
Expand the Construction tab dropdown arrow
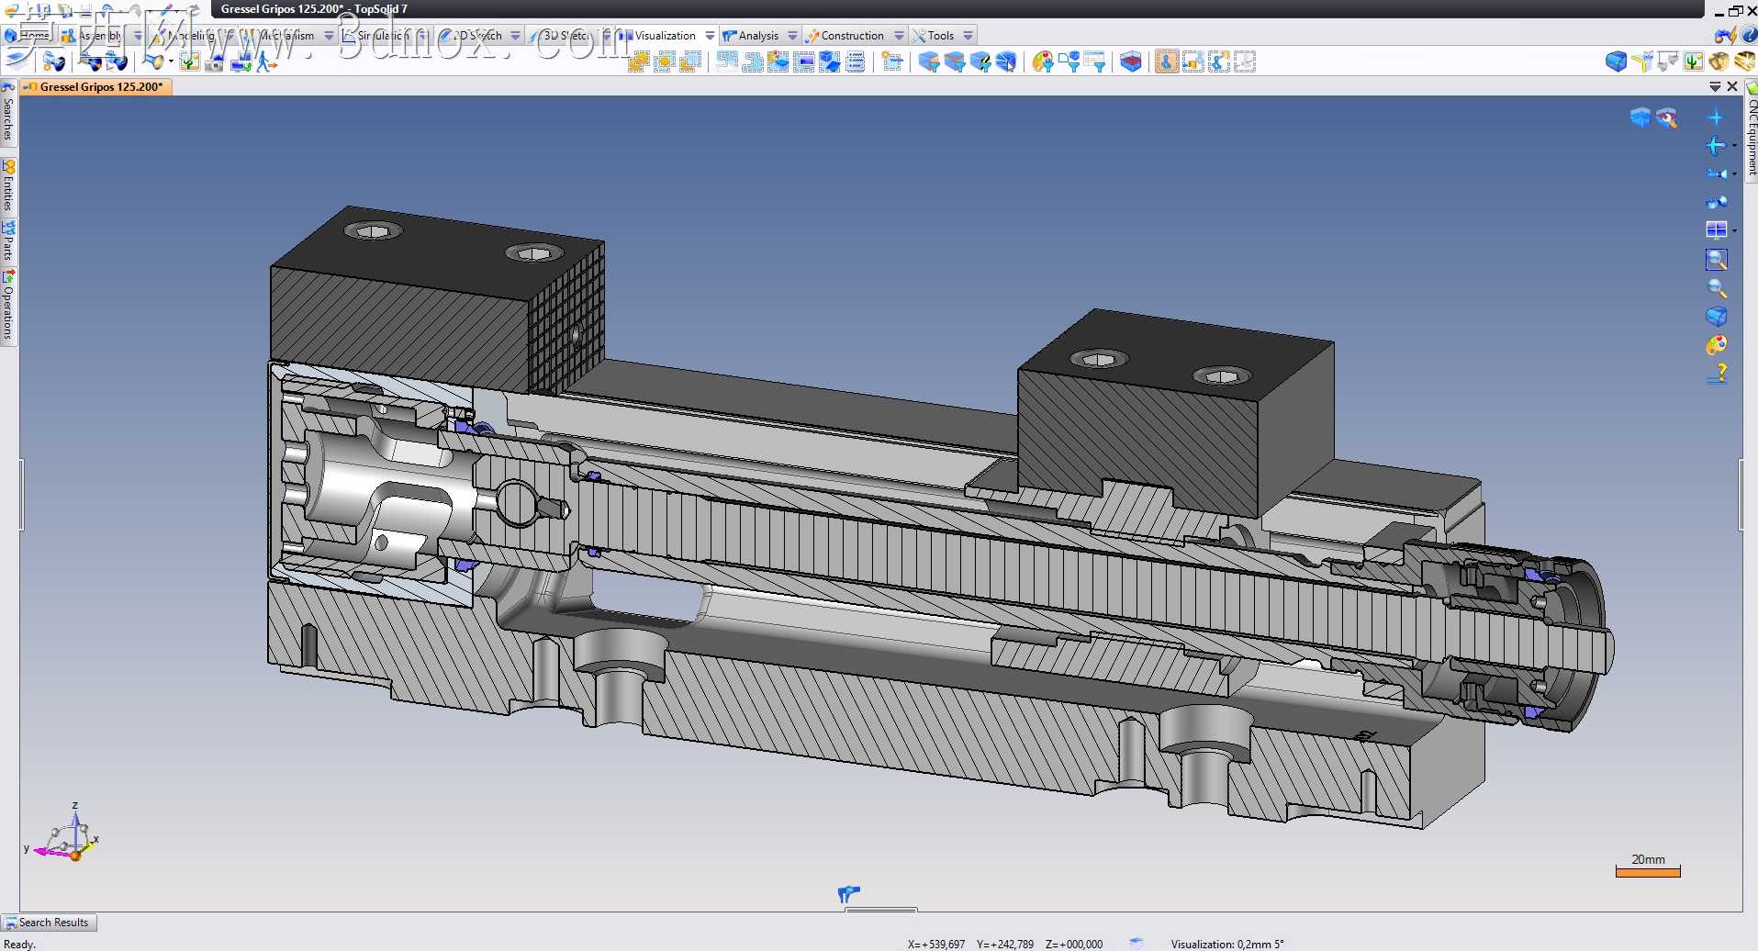[x=899, y=36]
